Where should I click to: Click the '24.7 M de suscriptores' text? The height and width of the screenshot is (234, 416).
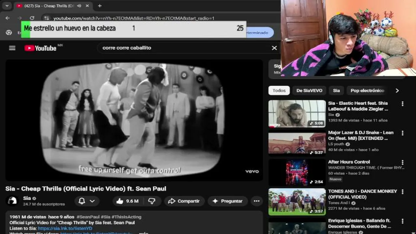[44, 204]
